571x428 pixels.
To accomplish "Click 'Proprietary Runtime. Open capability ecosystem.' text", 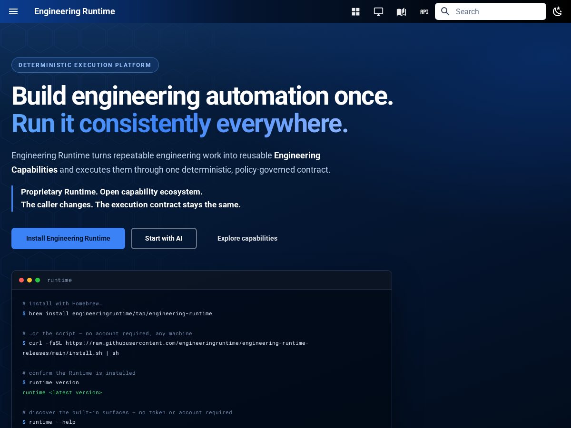I will (x=112, y=192).
